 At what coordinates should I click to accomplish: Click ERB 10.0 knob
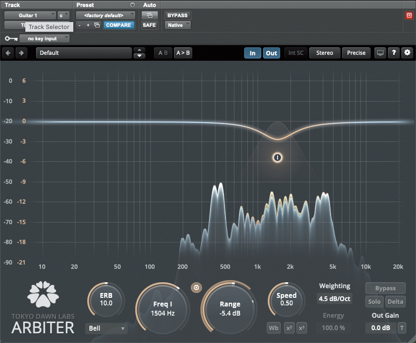tap(106, 299)
